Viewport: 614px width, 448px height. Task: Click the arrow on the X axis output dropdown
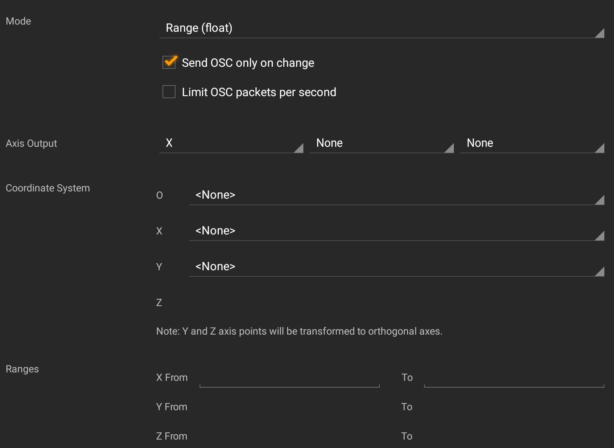pos(299,148)
